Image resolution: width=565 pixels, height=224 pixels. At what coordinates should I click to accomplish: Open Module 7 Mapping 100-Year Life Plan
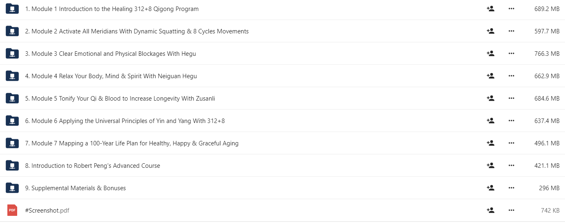click(x=132, y=143)
